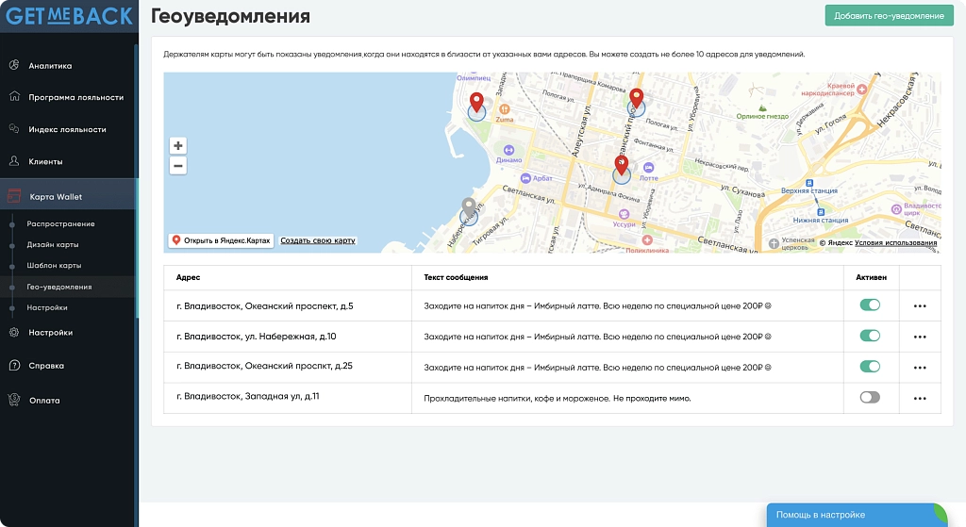Zoom out the map with minus button
Viewport: 966px width, 527px height.
point(178,166)
